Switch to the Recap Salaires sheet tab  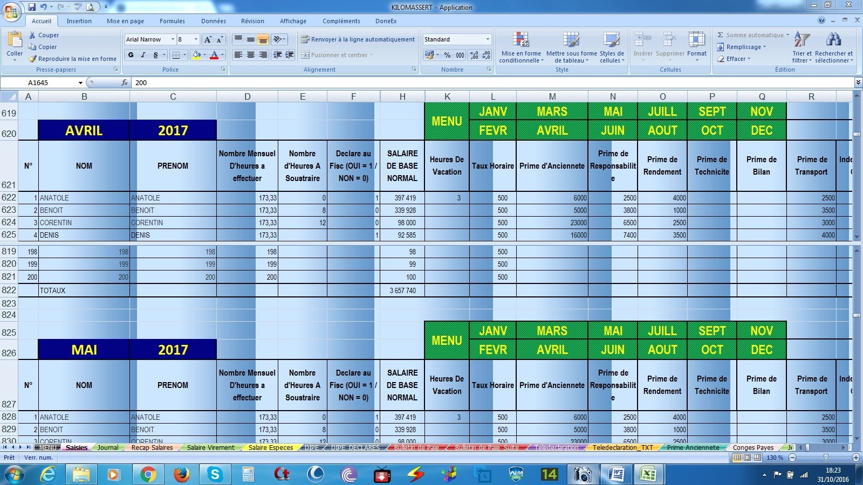(x=152, y=448)
